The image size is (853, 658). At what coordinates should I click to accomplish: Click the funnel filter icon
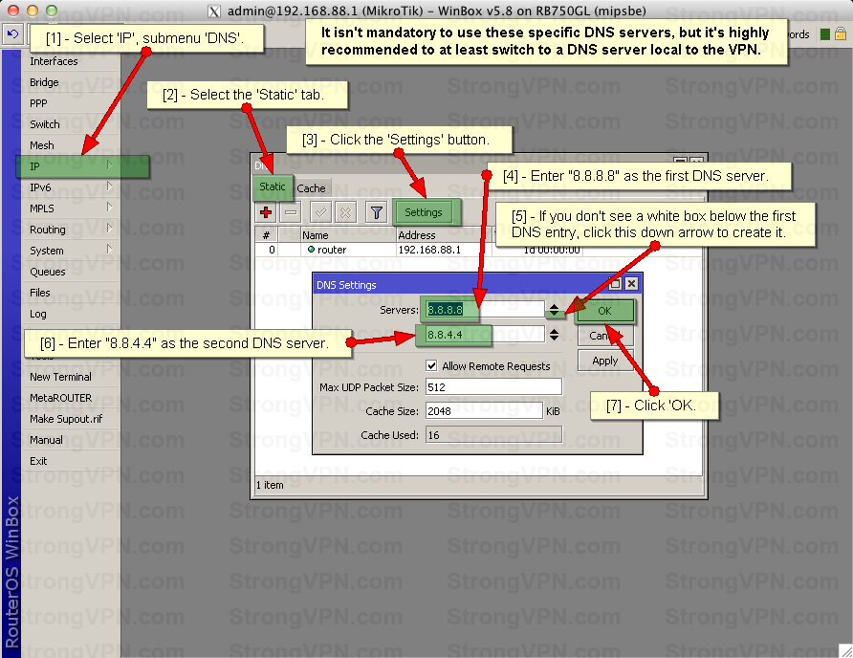(376, 212)
